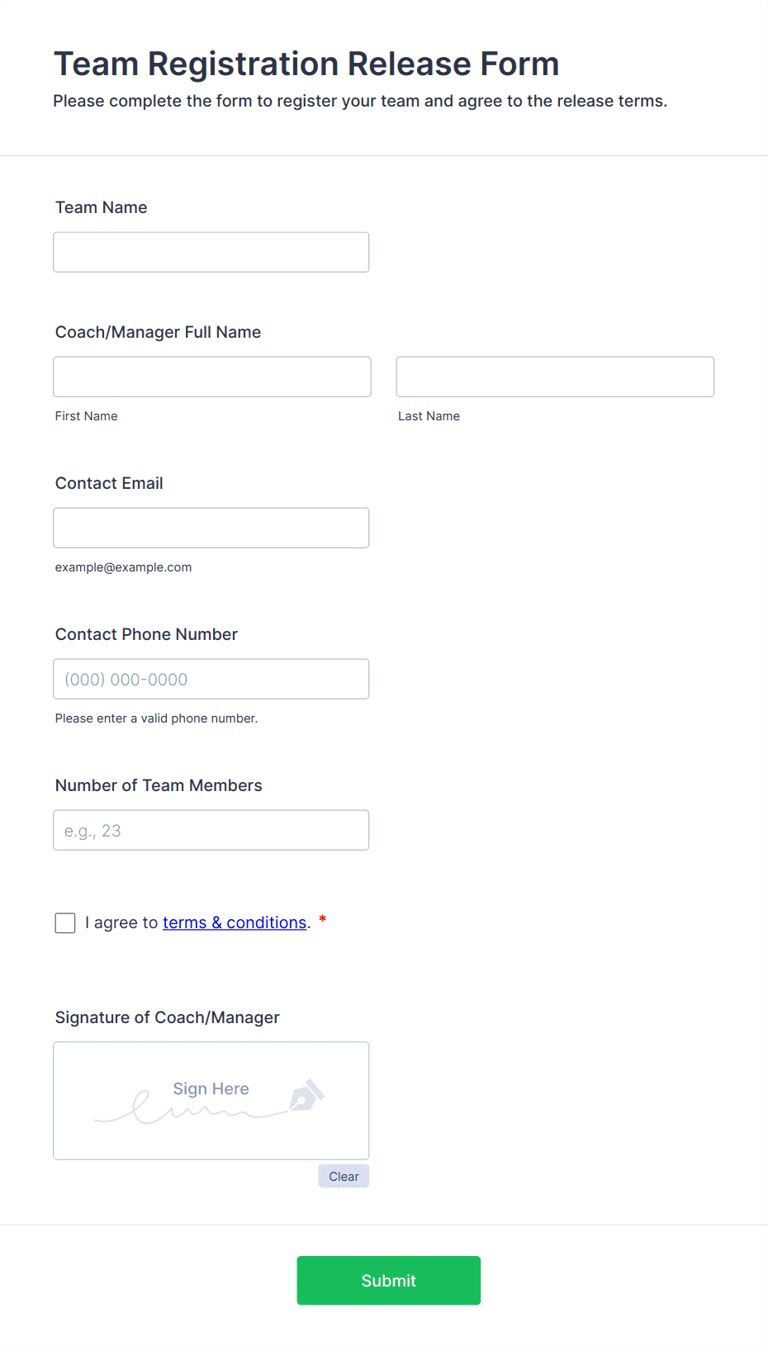
Task: Click the Last Name input box
Action: pos(555,377)
